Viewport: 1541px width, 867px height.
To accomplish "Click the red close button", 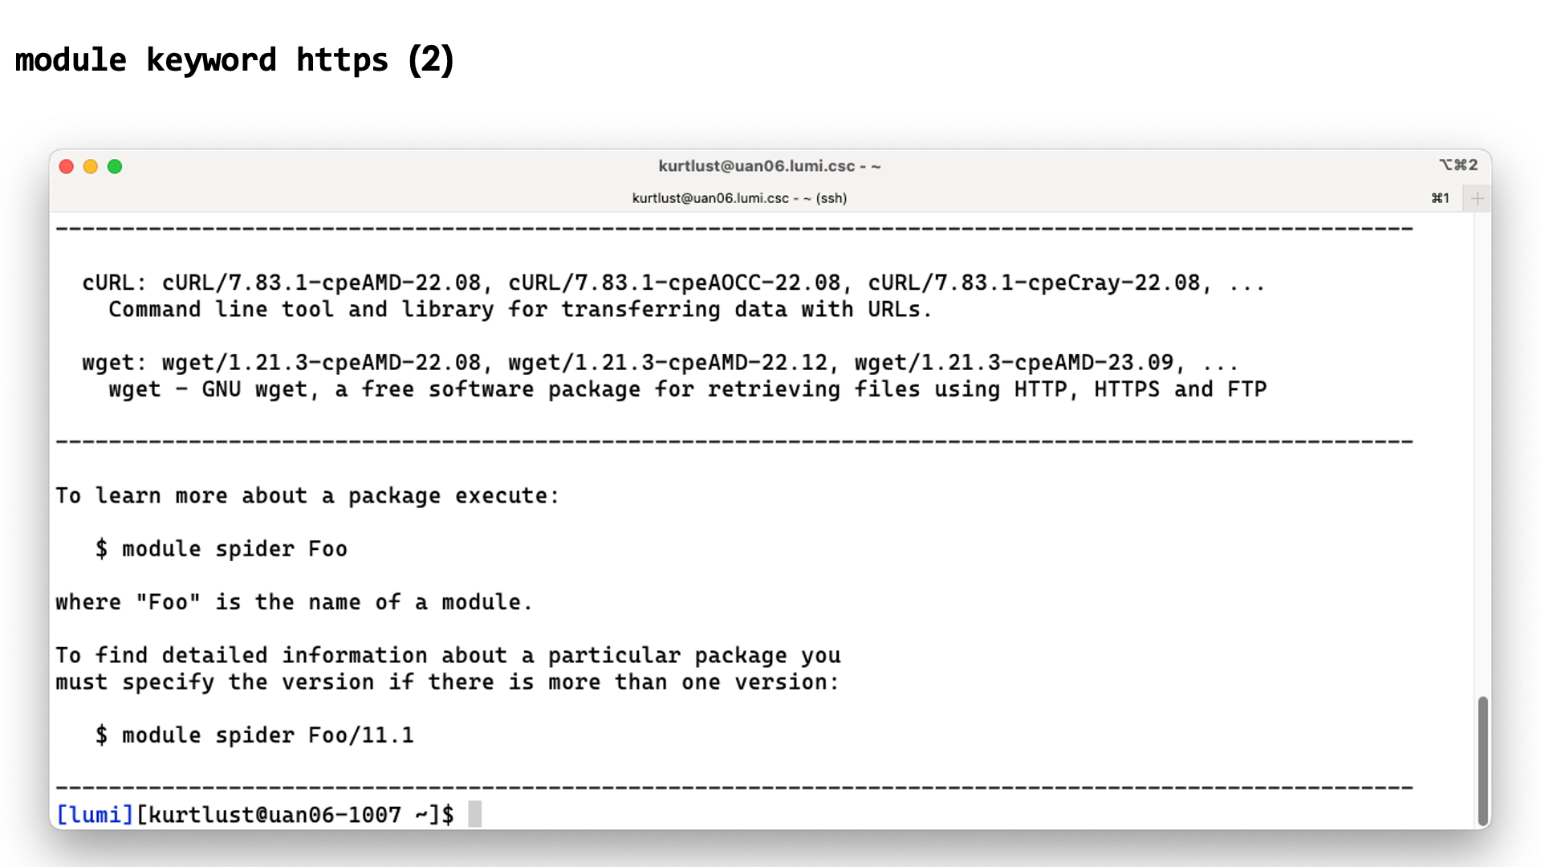I will pyautogui.click(x=66, y=166).
